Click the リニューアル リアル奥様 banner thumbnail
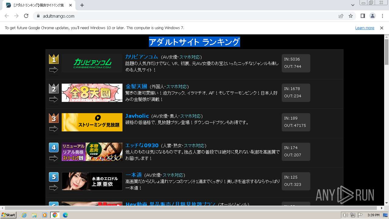Screen dimensions: 389x219 click(92, 152)
